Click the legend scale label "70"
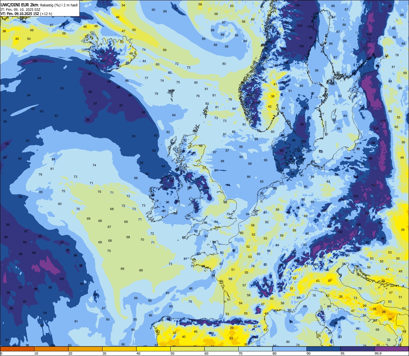The width and height of the screenshot is (409, 356). tap(240, 353)
